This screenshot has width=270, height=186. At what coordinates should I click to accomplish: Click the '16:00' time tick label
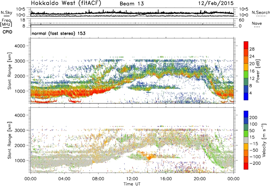[166, 179]
